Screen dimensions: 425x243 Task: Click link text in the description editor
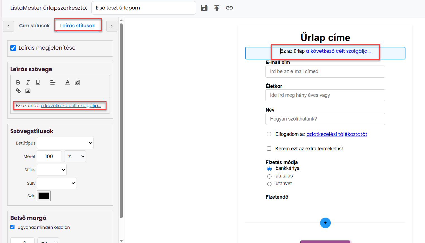point(71,106)
